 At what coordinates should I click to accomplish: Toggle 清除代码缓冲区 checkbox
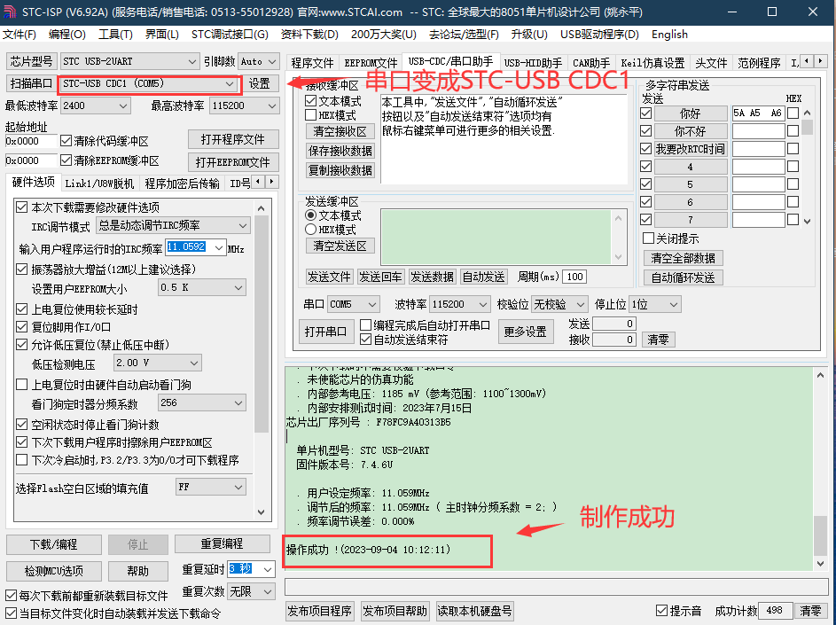click(x=66, y=141)
